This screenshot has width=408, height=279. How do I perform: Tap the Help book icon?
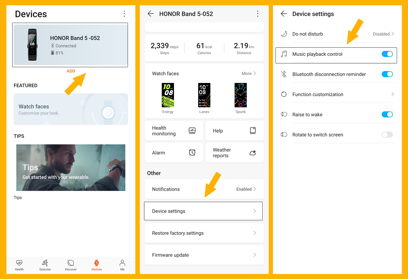click(253, 131)
